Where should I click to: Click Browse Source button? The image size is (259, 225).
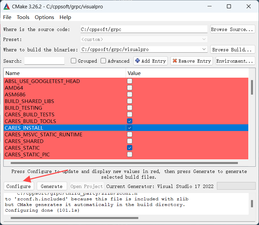pos(233,29)
